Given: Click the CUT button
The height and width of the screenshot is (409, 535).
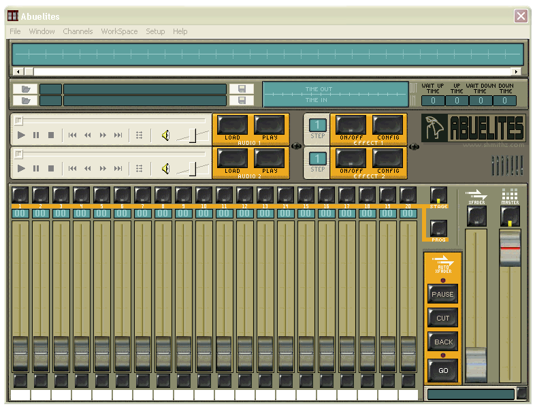Looking at the screenshot, I should point(443,318).
